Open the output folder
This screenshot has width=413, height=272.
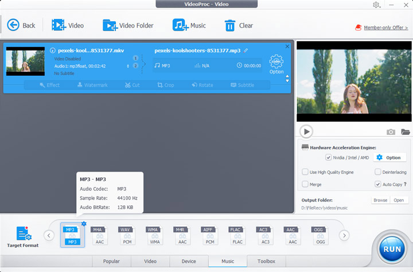tap(399, 200)
